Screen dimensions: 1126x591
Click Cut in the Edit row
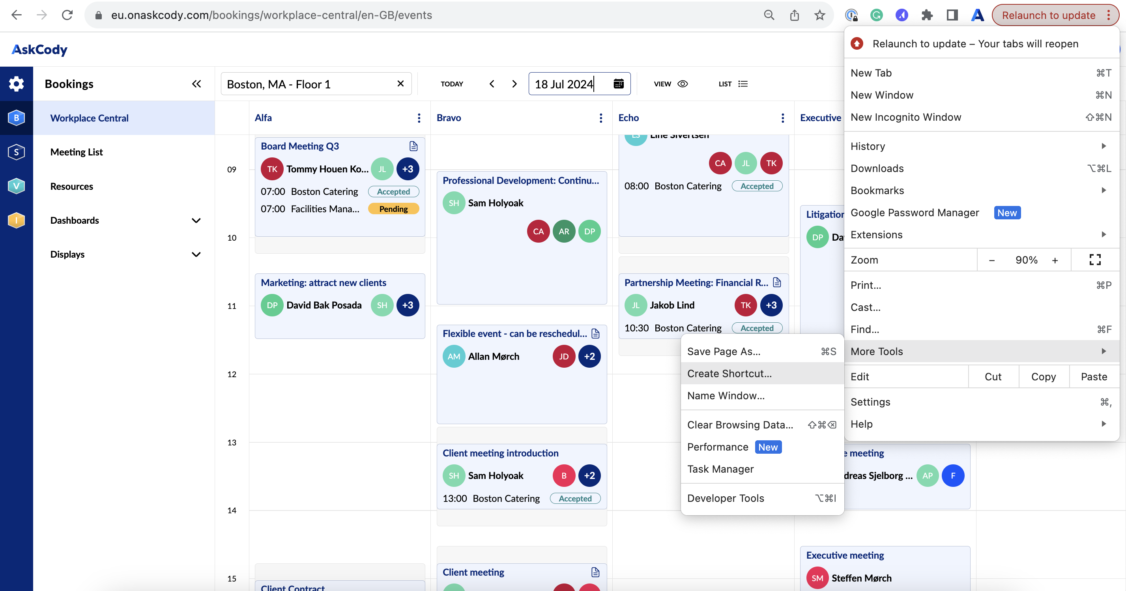[993, 376]
